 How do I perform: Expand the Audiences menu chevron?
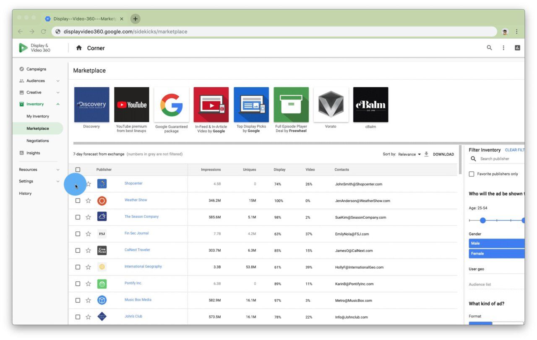(58, 81)
